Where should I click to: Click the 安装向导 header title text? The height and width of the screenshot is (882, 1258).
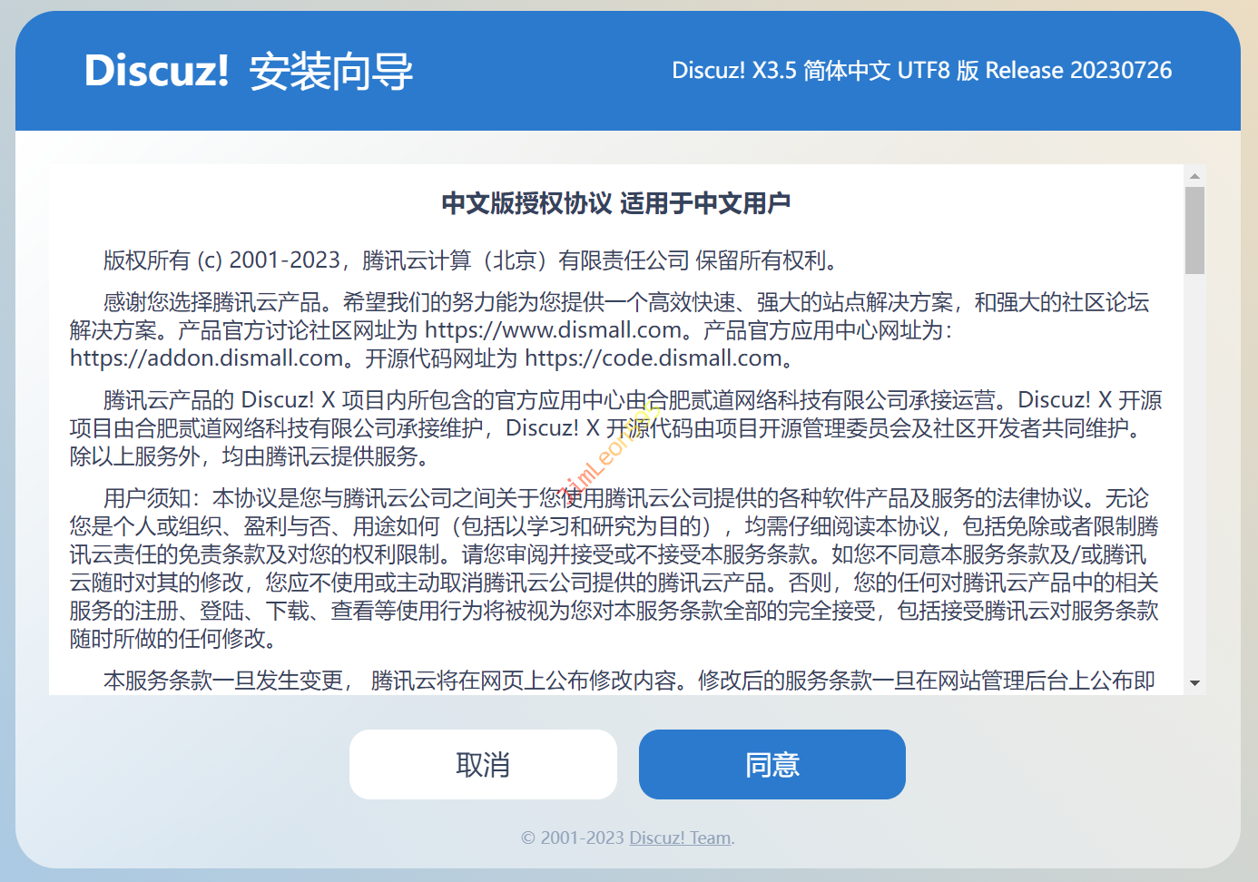(x=331, y=72)
